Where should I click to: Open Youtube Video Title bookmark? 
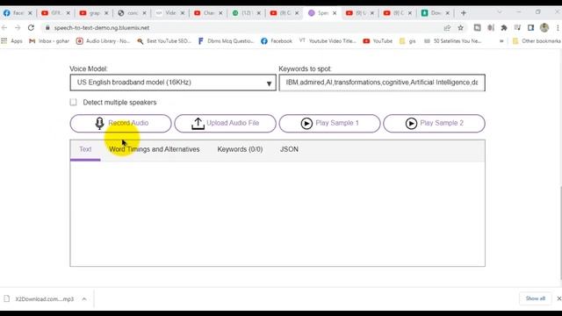(x=328, y=41)
